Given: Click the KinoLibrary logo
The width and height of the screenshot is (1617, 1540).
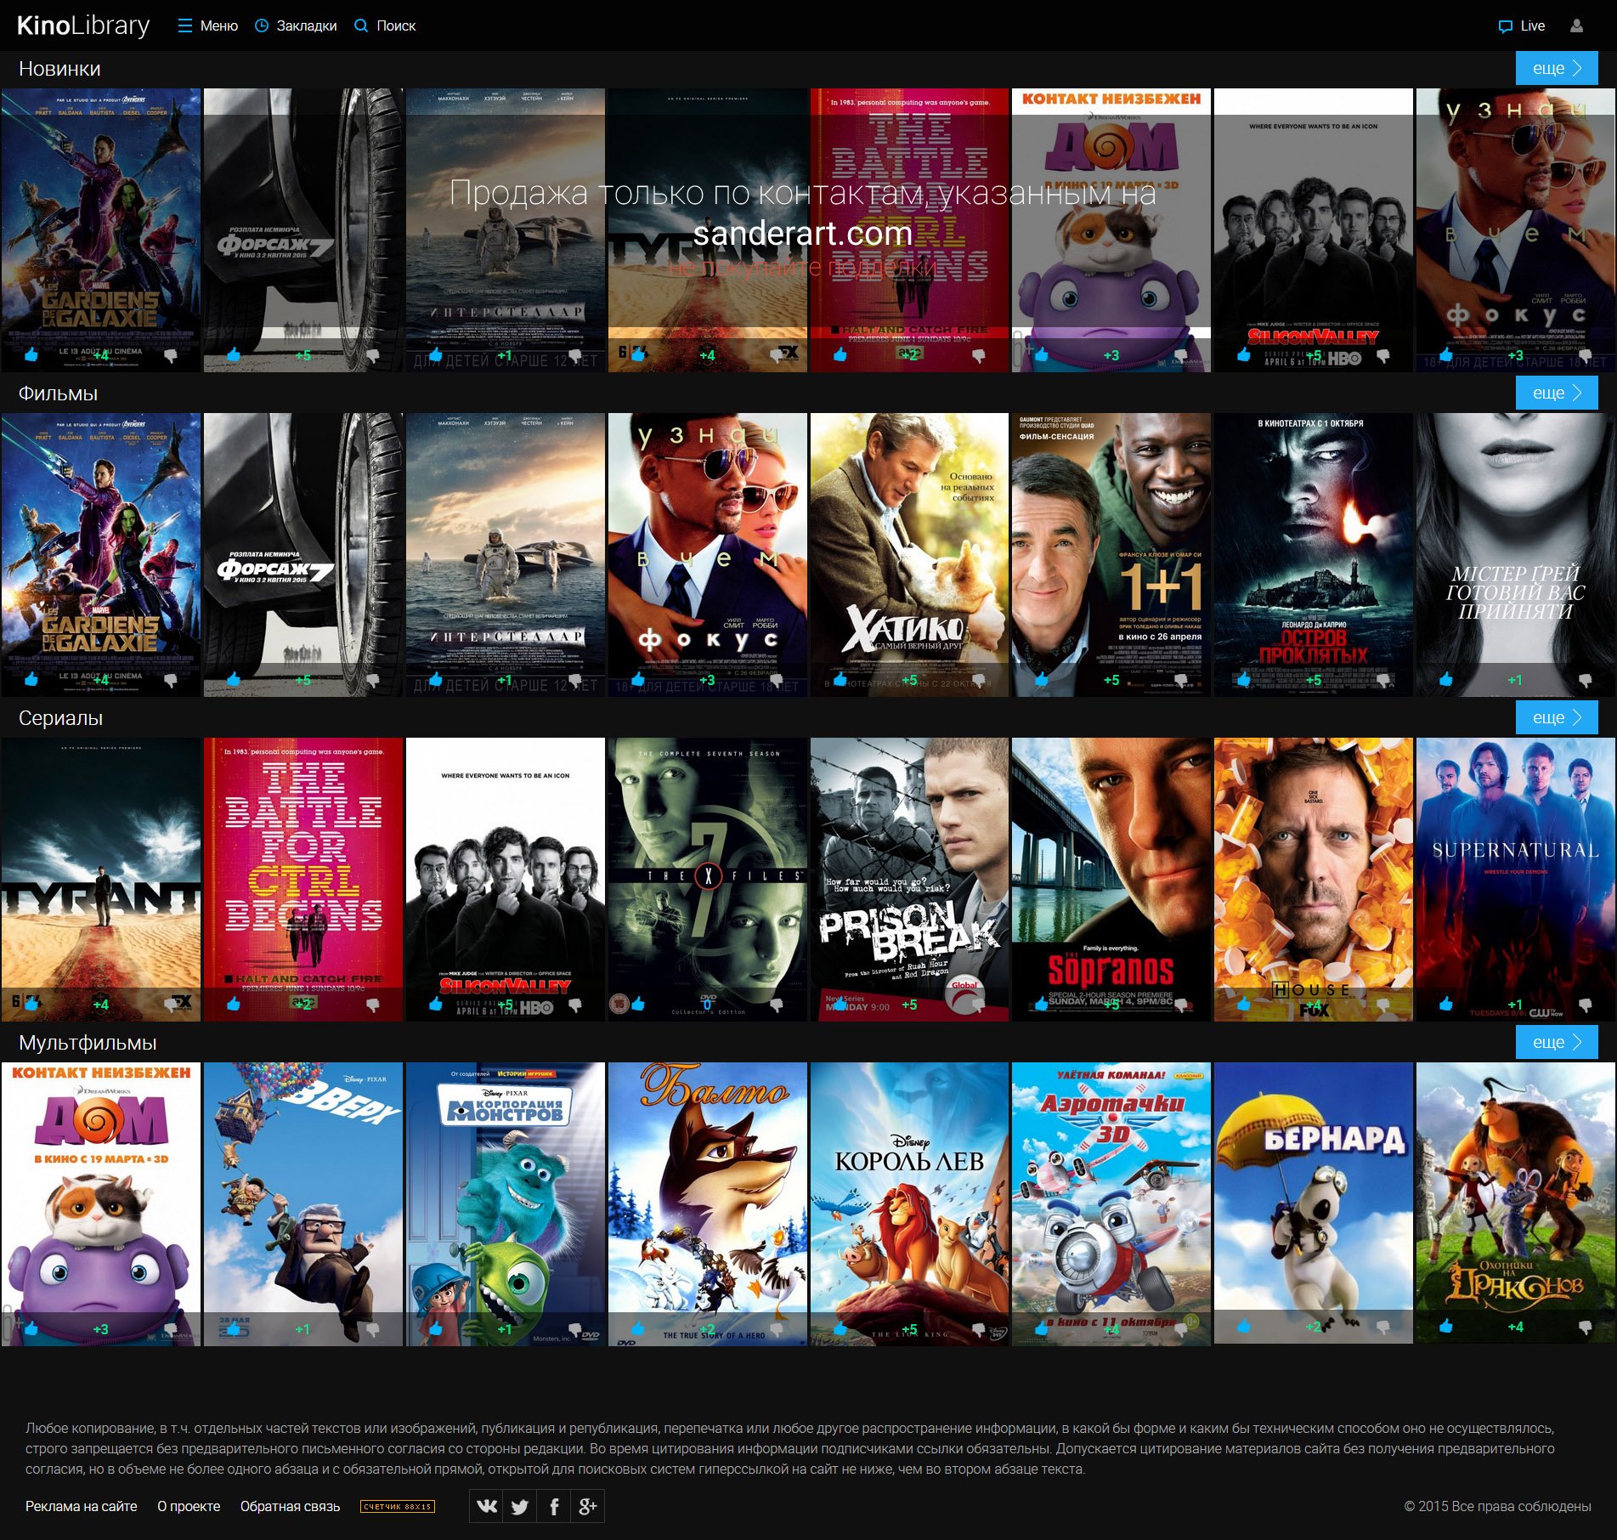Looking at the screenshot, I should (82, 25).
